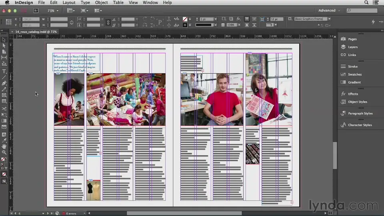384x216 pixels.
Task: Choose the Hand tool
Action: (x=4, y=146)
